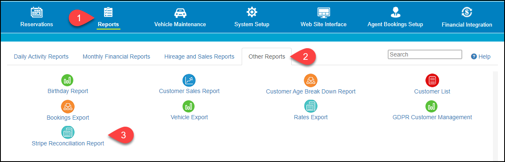This screenshot has height=162, width=505.
Task: Open the Stripe Reconciliation Report link
Action: [x=68, y=143]
